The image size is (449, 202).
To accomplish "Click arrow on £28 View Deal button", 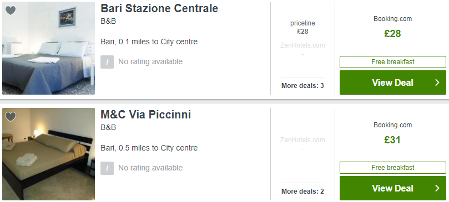I will tap(437, 82).
